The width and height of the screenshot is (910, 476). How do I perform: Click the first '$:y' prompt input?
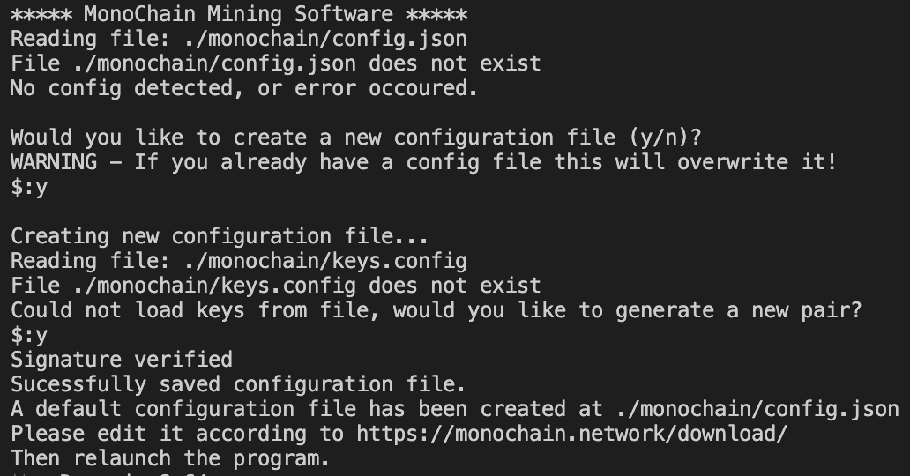tap(30, 187)
